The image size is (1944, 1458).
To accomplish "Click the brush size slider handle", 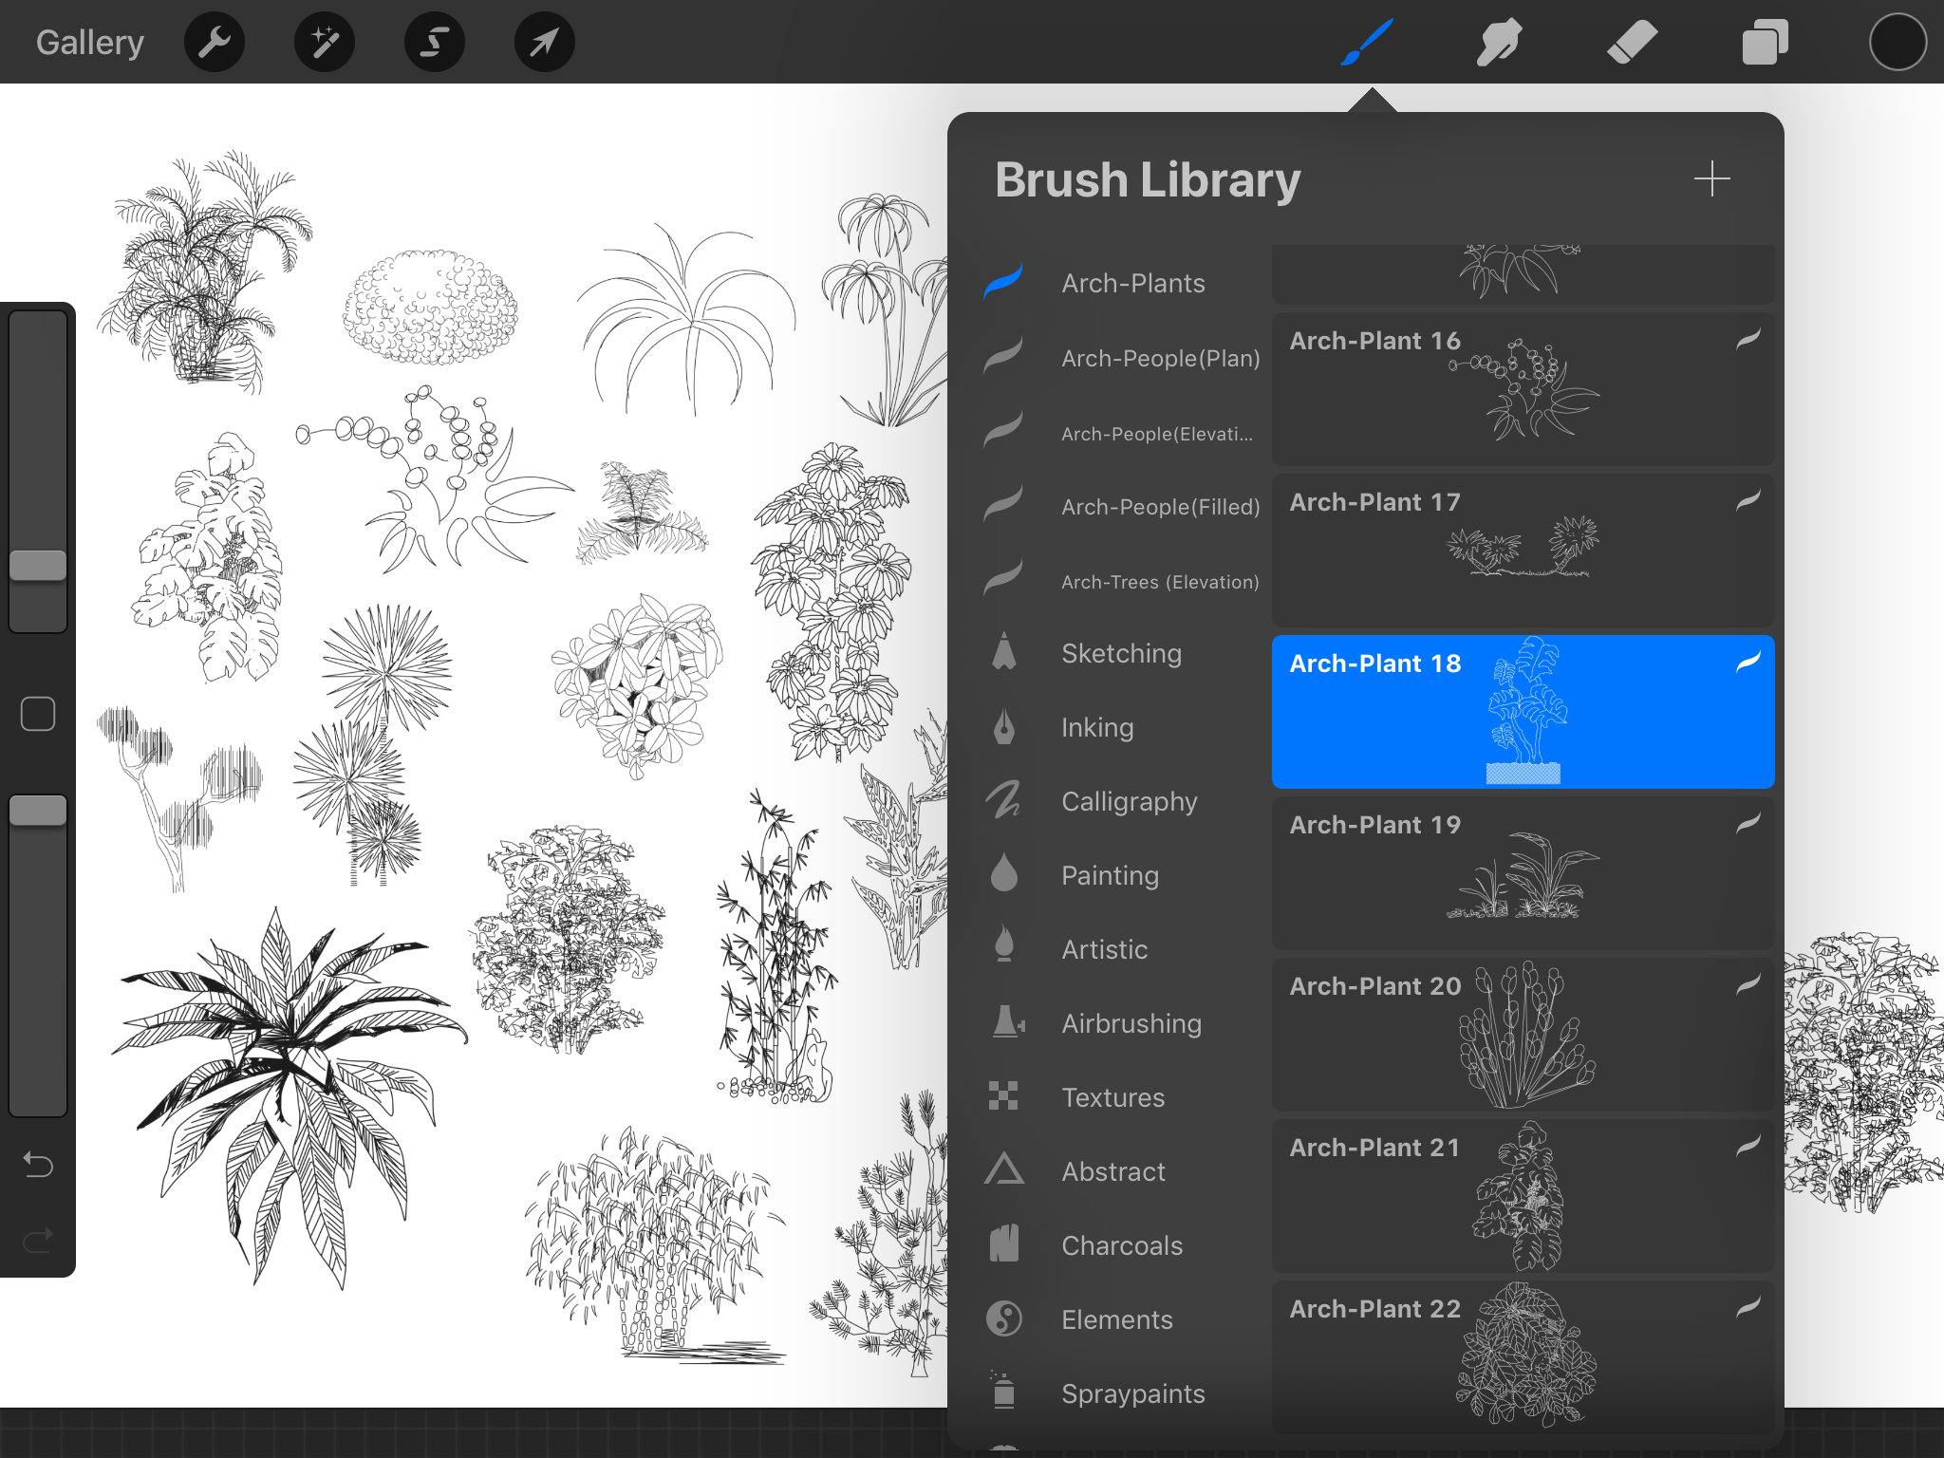I will [38, 565].
